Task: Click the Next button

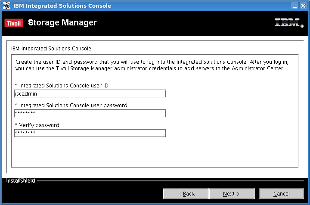Action: [232, 193]
